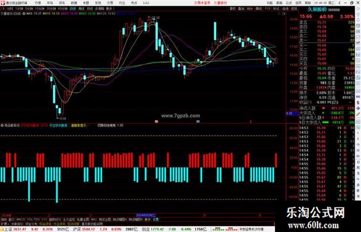Open the 数据 menu
The image size is (361, 232).
74,3
